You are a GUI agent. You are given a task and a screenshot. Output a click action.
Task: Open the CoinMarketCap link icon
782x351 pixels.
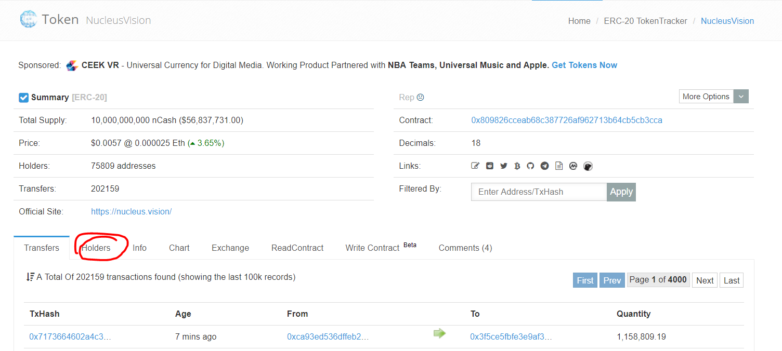tap(574, 166)
